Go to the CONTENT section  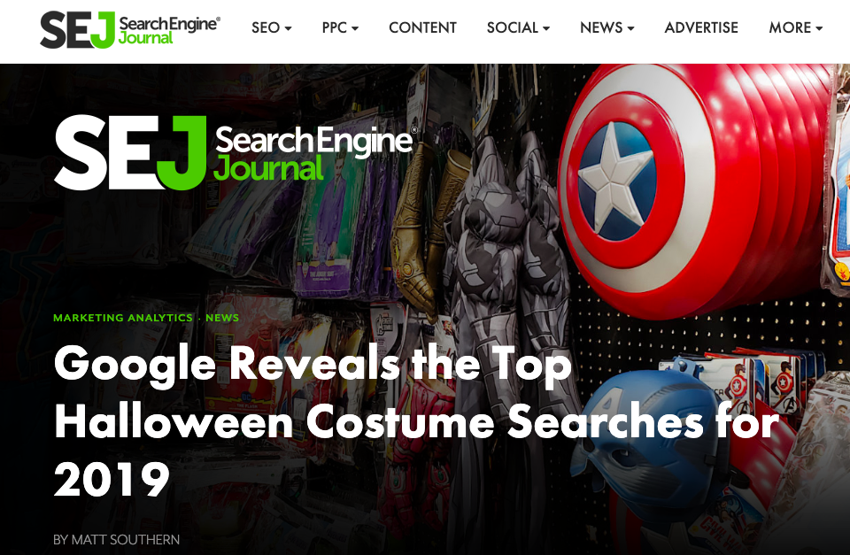[x=423, y=27]
